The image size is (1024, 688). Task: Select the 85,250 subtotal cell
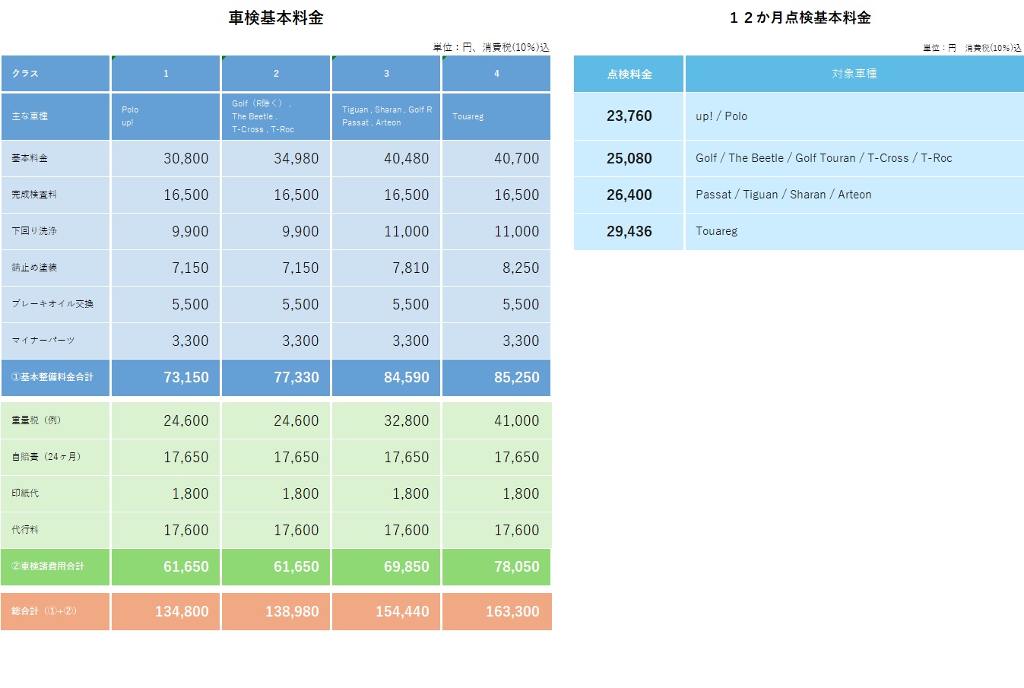point(496,378)
